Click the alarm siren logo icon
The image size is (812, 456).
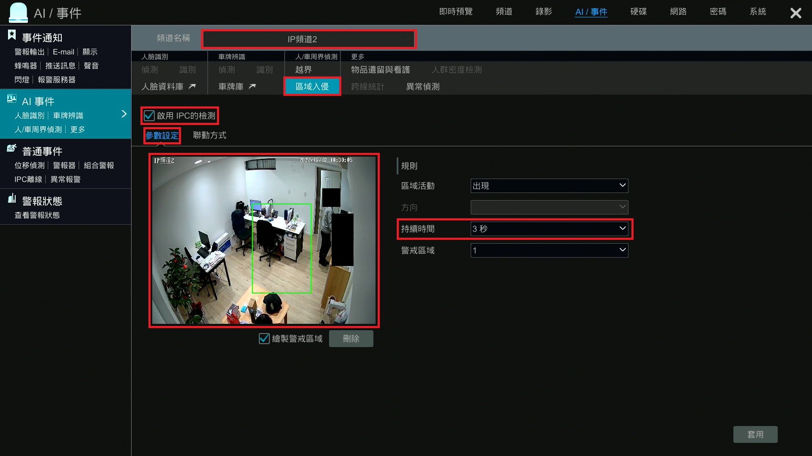18,12
